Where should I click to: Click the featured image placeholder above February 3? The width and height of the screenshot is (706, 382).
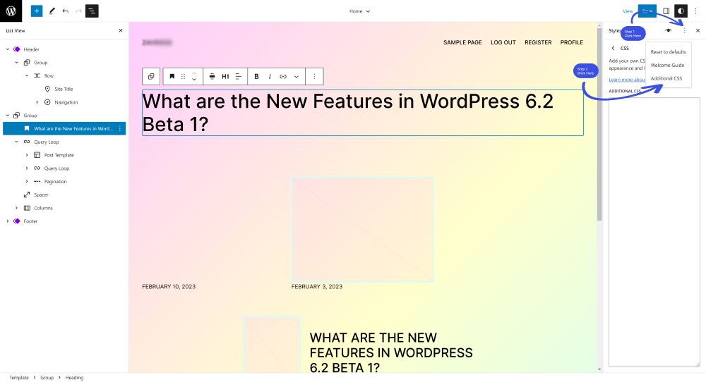click(x=362, y=229)
